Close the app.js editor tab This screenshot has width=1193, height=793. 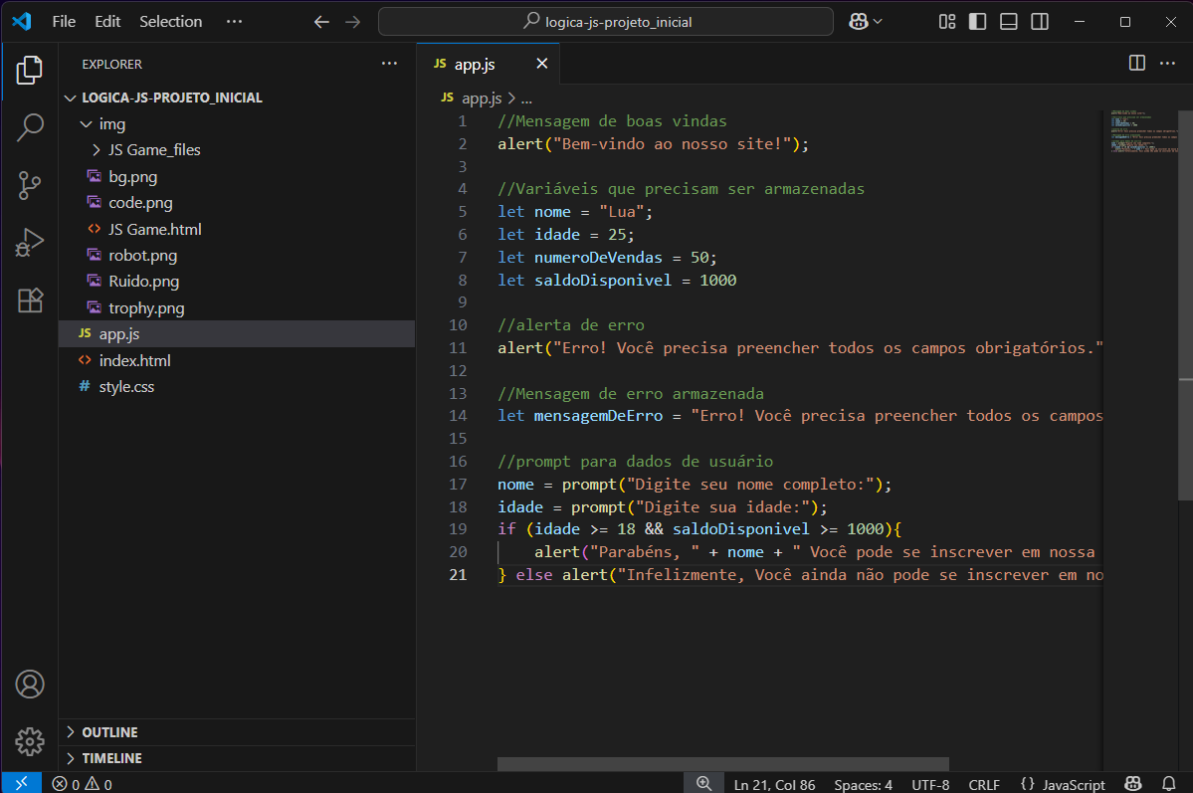(541, 64)
